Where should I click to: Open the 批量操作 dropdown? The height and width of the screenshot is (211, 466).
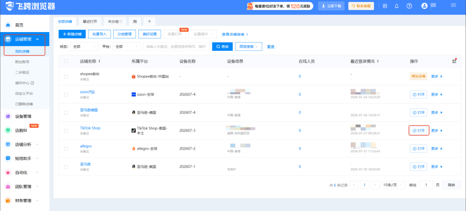tap(203, 34)
